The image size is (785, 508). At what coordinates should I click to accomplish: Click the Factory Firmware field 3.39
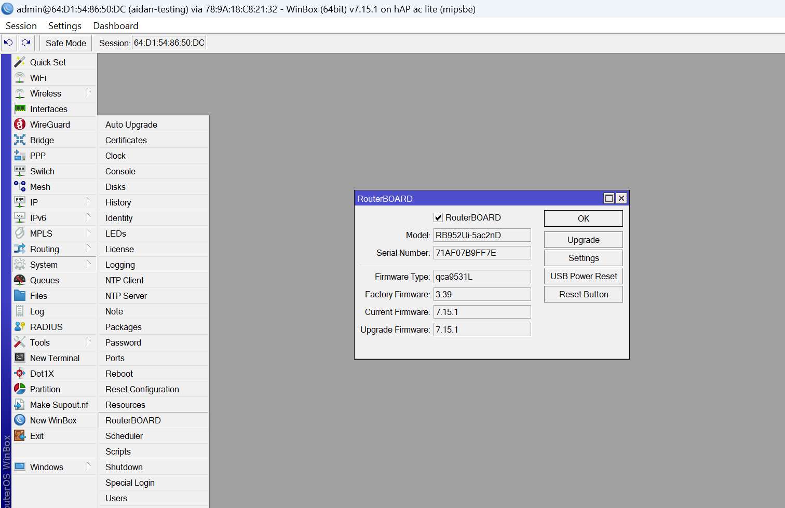(482, 294)
